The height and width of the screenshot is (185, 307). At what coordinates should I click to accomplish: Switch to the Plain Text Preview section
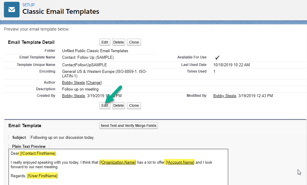(x=29, y=146)
